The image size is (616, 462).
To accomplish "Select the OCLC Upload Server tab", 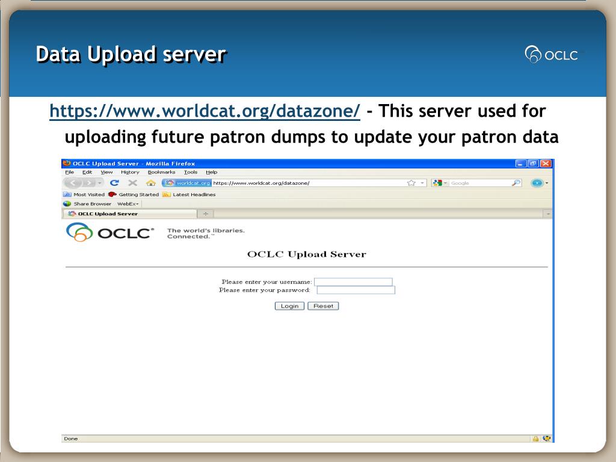I will pos(130,214).
